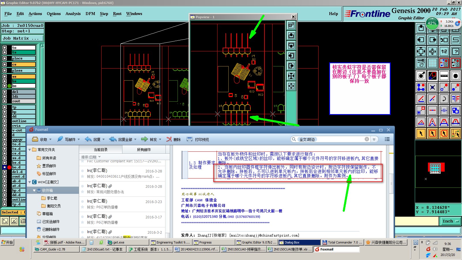Click the zoom out (shrink frame) icon

[x=433, y=51]
